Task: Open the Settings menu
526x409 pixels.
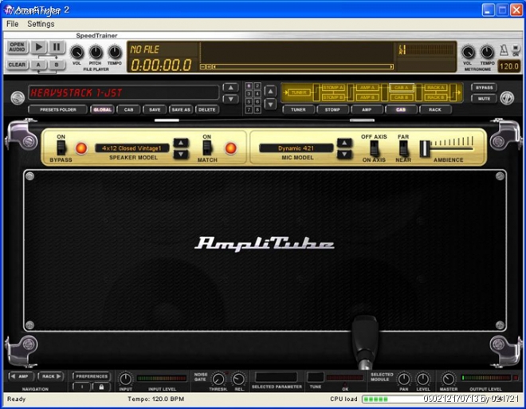Action: pyautogui.click(x=41, y=24)
